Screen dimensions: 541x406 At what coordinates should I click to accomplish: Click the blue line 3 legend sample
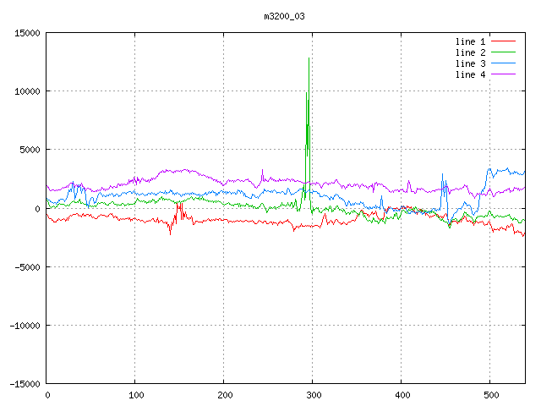[504, 63]
